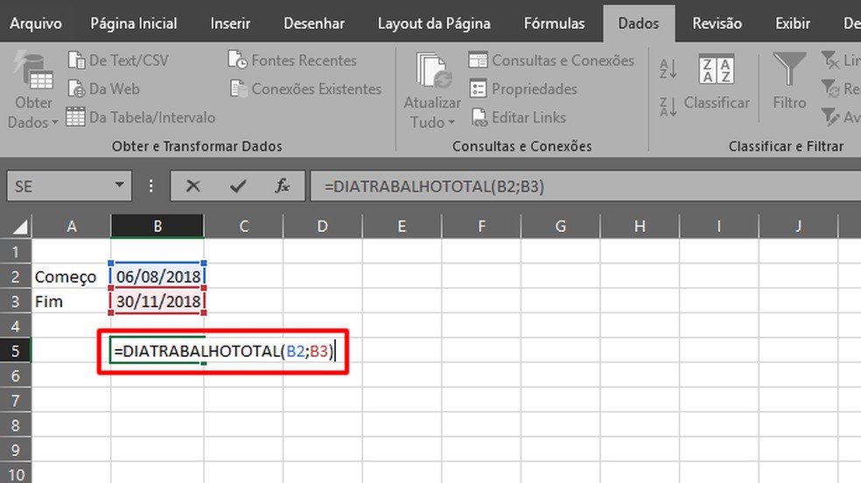
Task: Expand the Atualizar Tudo dropdown arrow
Action: [451, 122]
